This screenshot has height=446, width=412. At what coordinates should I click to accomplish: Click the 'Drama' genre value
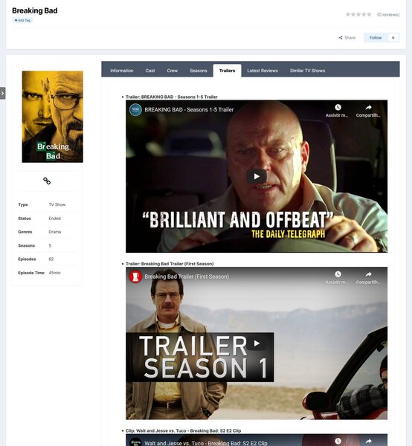[54, 232]
